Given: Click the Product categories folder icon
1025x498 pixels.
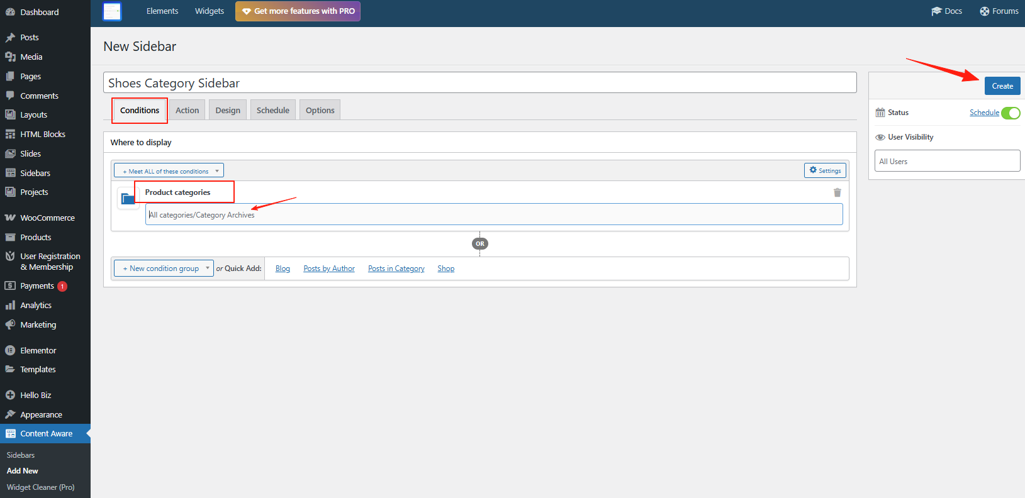Looking at the screenshot, I should point(128,198).
